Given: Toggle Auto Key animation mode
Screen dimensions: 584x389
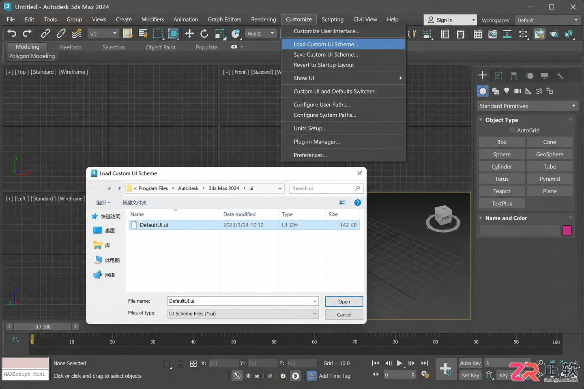Looking at the screenshot, I should pos(470,363).
